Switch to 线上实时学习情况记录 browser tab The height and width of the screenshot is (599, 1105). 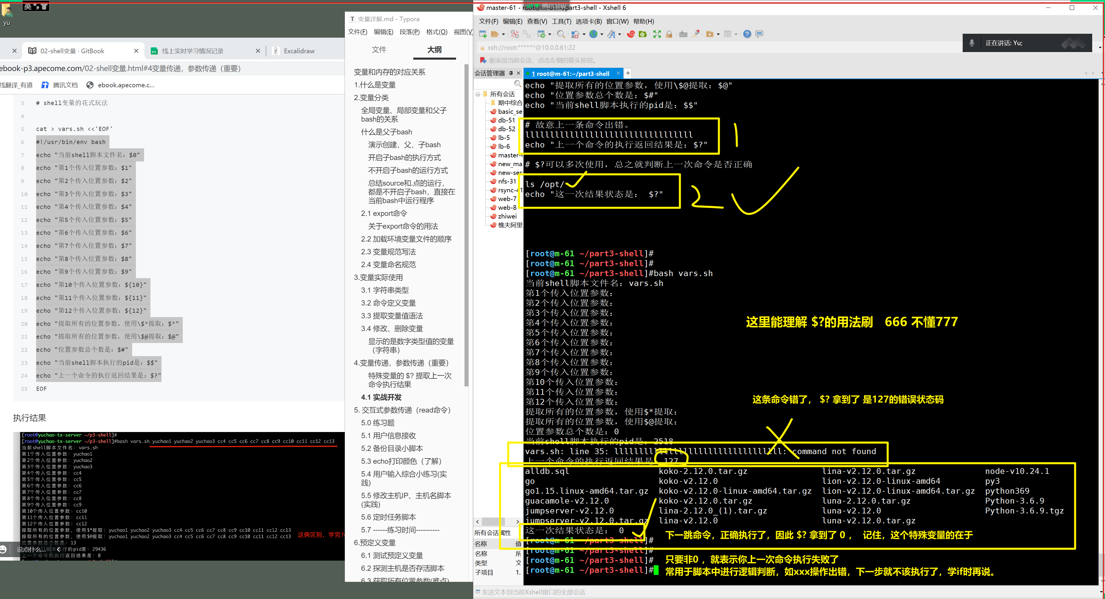[193, 51]
